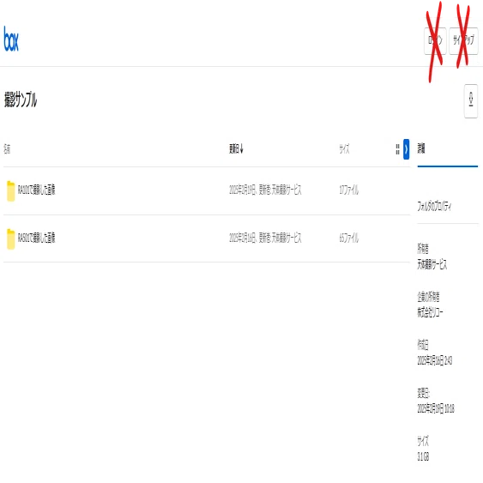This screenshot has width=483, height=483.
Task: Select the 詳細 tab in the sidebar
Action: (421, 148)
